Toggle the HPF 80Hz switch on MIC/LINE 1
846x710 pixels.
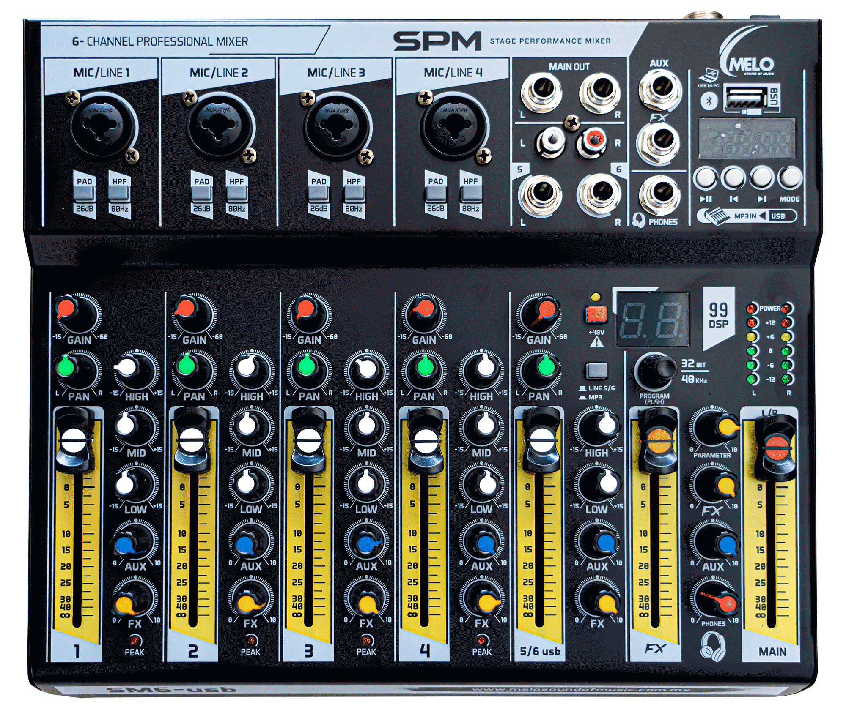point(119,194)
